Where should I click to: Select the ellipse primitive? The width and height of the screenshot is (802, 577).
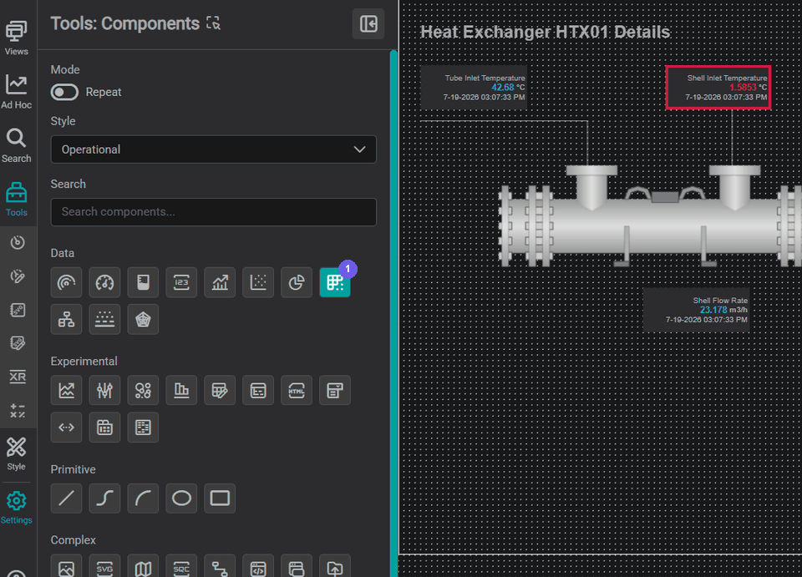181,499
